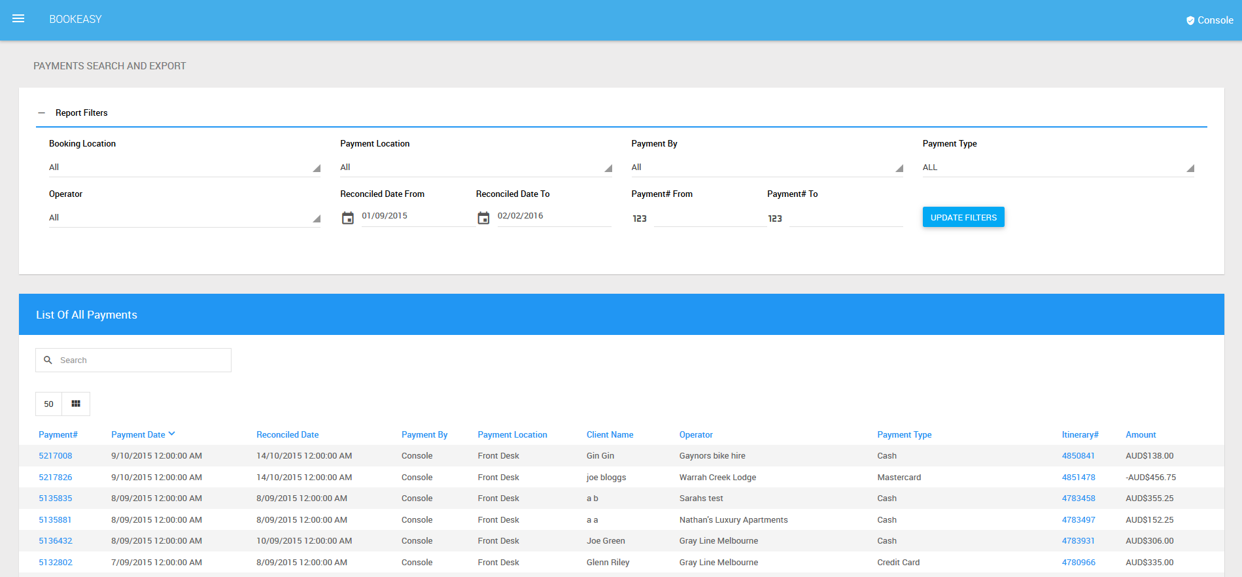Image resolution: width=1242 pixels, height=577 pixels.
Task: Click client name Glenn Riley
Action: (x=608, y=563)
